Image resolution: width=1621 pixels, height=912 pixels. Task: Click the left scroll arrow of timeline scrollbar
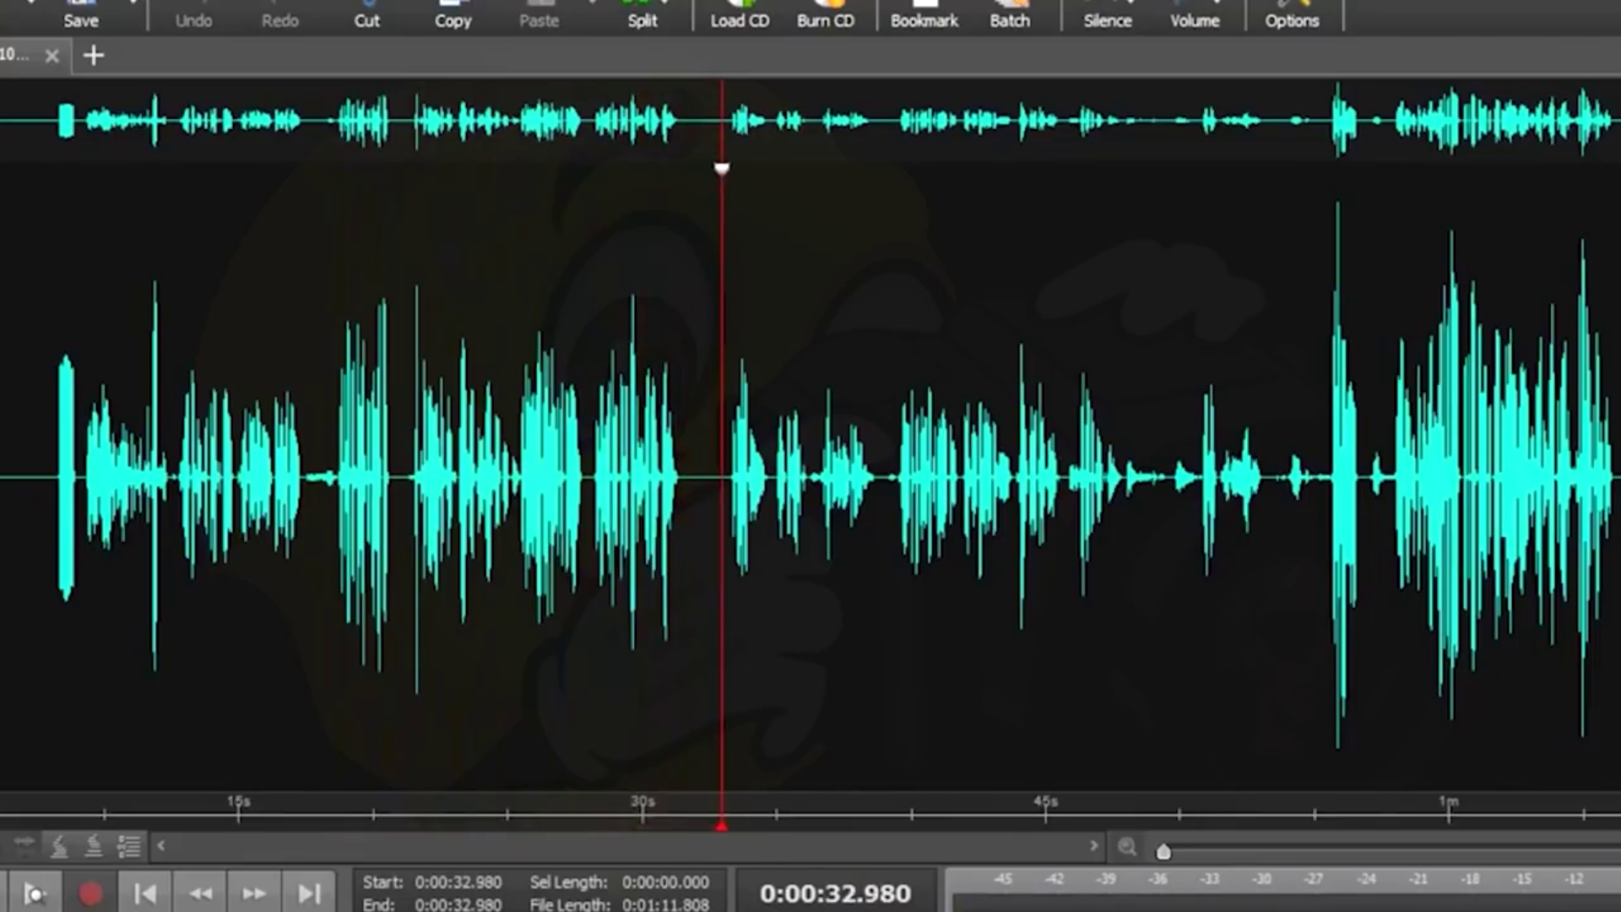160,845
